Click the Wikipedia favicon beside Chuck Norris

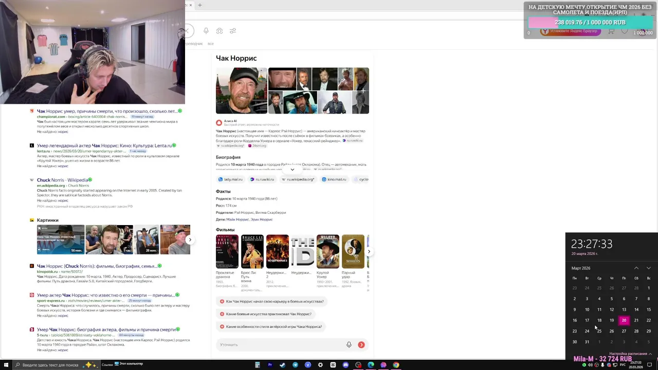(32, 180)
